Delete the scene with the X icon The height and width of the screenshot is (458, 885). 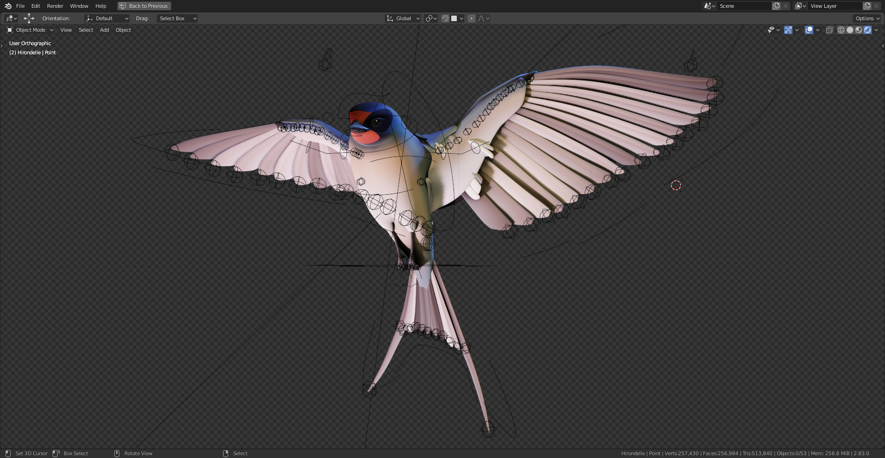pos(785,6)
